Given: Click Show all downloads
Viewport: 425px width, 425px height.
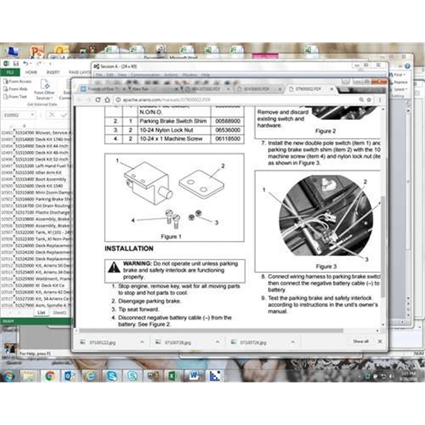Looking at the screenshot, I should [361, 341].
